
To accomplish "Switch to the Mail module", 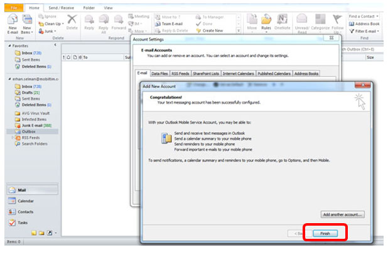I will (33, 190).
